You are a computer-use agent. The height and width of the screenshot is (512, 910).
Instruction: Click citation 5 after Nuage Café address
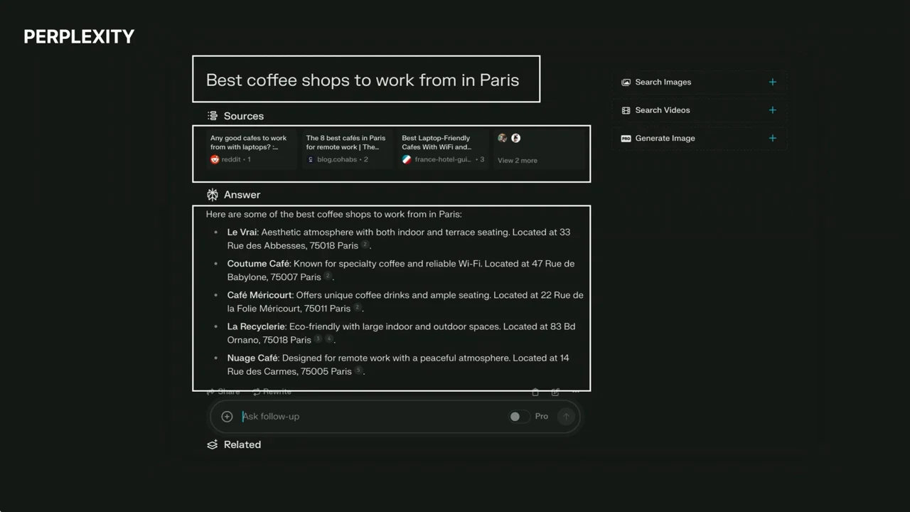pyautogui.click(x=358, y=370)
